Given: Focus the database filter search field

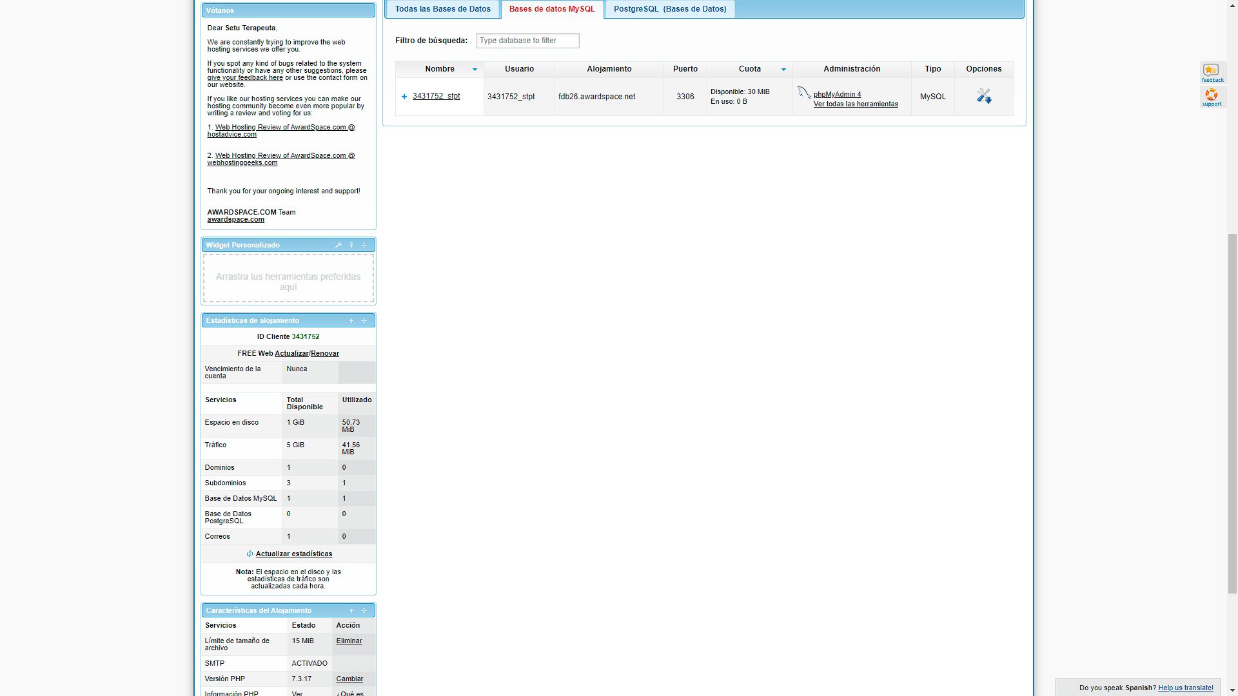Looking at the screenshot, I should 527,41.
